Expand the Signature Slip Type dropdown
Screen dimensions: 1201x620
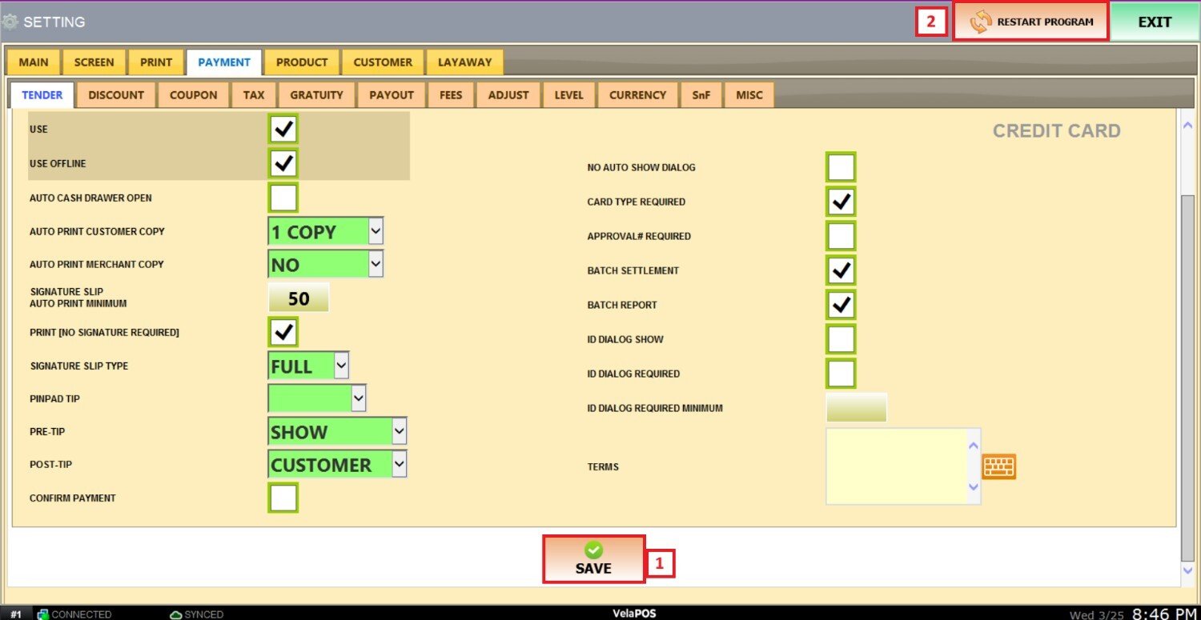click(341, 366)
